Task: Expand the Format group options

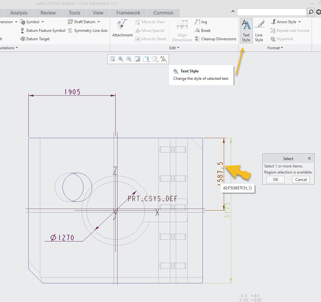Action: (275, 48)
